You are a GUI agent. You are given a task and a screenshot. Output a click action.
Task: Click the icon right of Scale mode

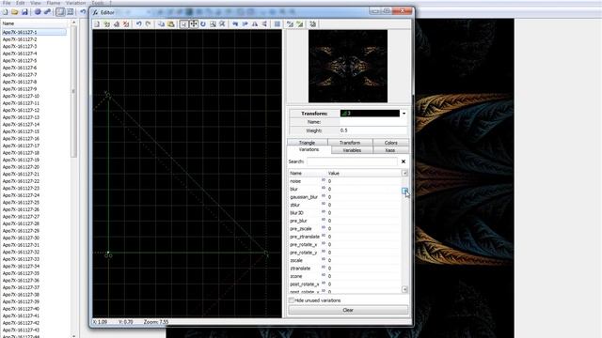pyautogui.click(x=222, y=24)
